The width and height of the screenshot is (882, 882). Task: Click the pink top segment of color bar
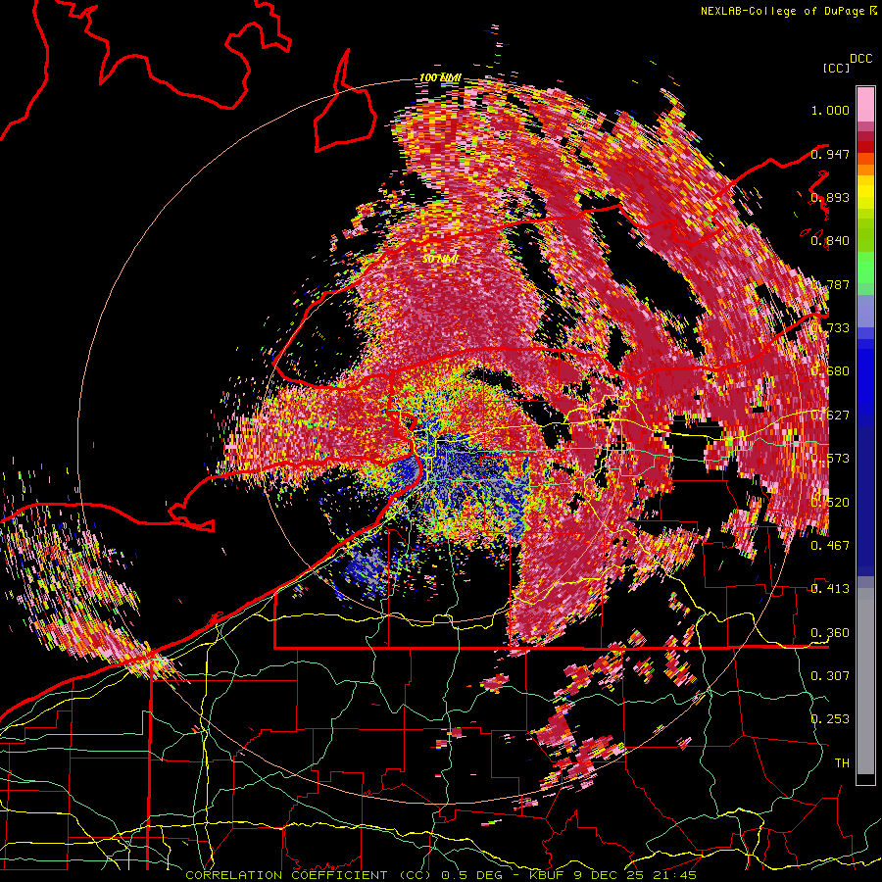pos(865,104)
